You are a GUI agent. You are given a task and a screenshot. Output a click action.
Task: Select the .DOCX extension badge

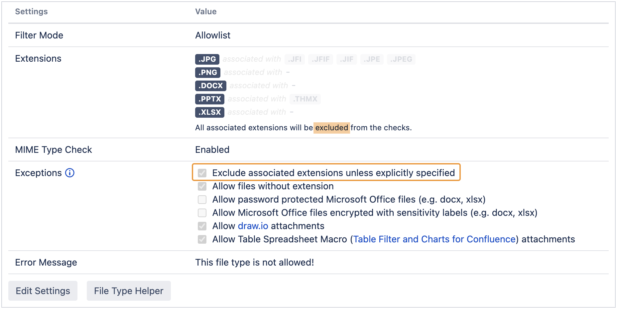210,86
